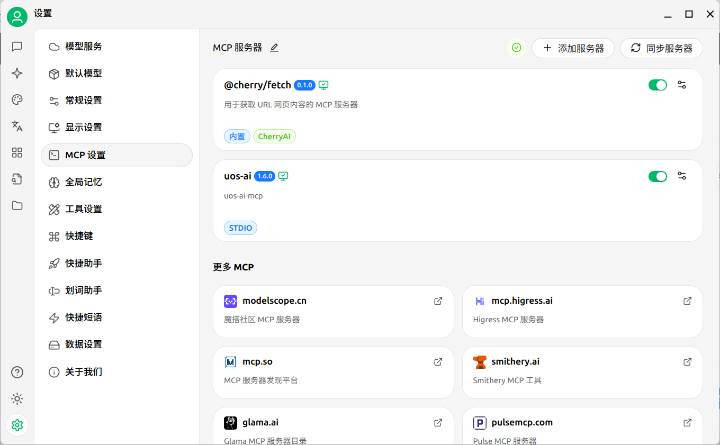The width and height of the screenshot is (720, 445).
Task: Click the 添加服务器 button
Action: [x=573, y=48]
